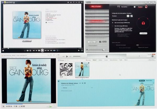
Task: Toggle TrueTheater eye icon in PowerDVD controls
Action: click(54, 51)
